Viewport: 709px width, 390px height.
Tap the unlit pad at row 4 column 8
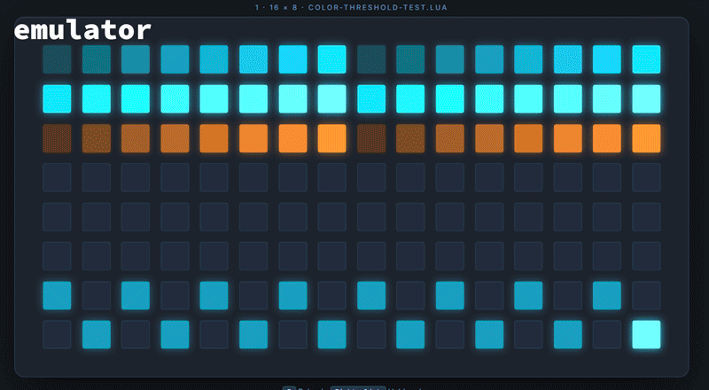(x=331, y=177)
